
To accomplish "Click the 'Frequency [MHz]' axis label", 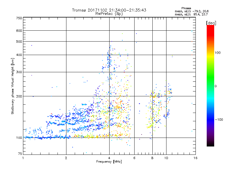I will click(x=109, y=162).
